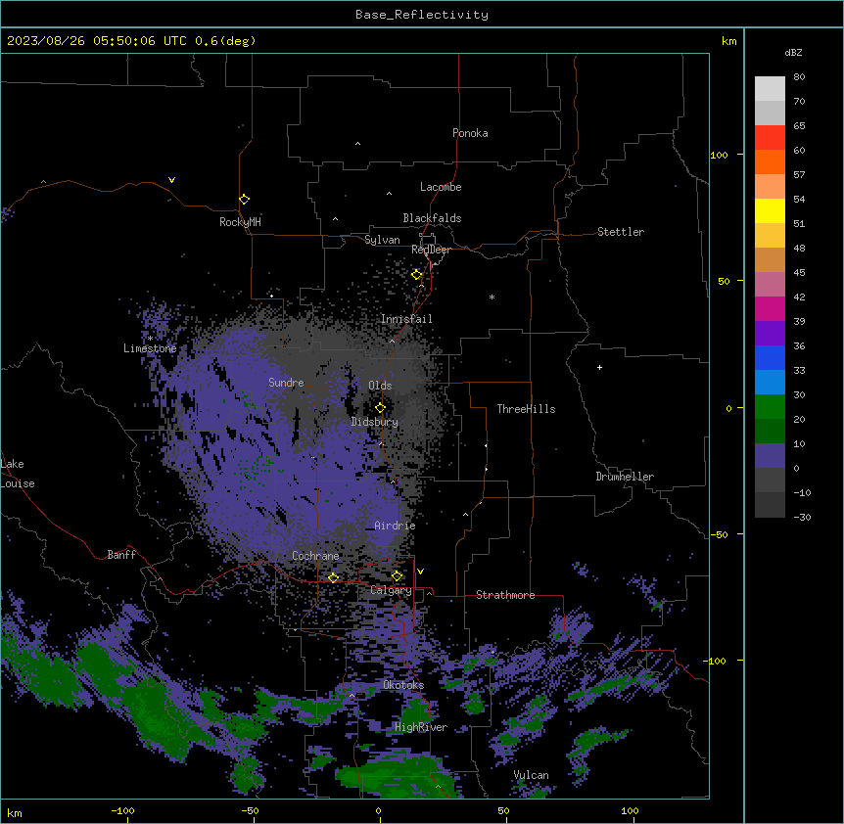Select the blue 33-36 dBZ swatch
844x824 pixels.
pos(770,357)
